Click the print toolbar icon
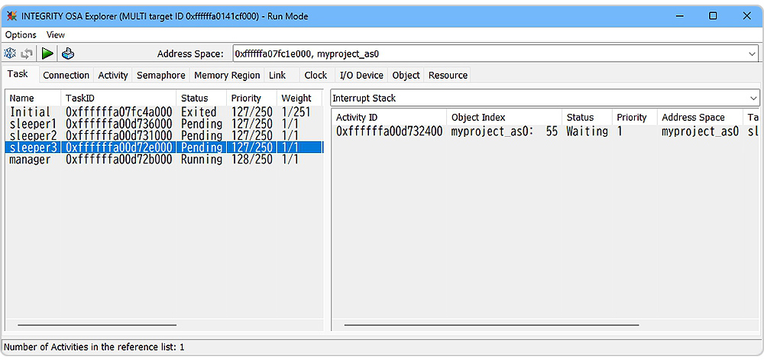Viewport: 764px width, 360px height. tap(68, 54)
